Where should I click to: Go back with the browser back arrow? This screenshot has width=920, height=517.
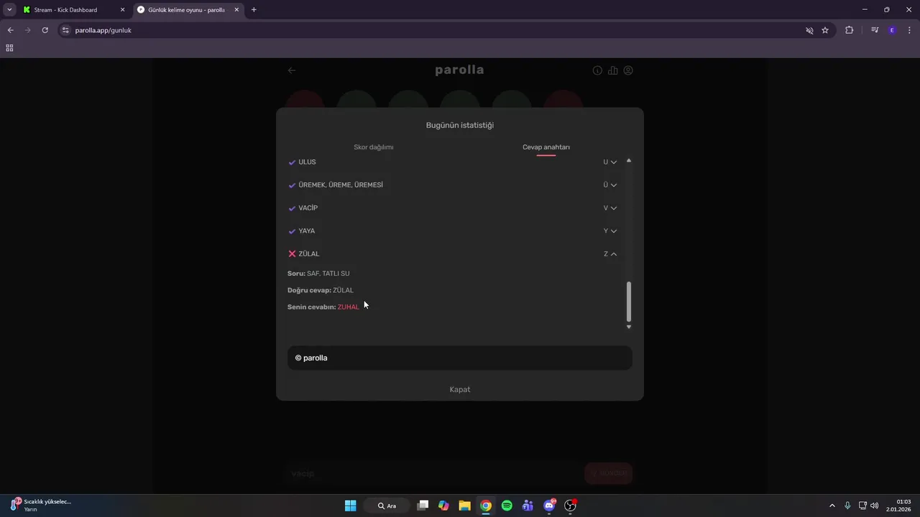(x=10, y=30)
